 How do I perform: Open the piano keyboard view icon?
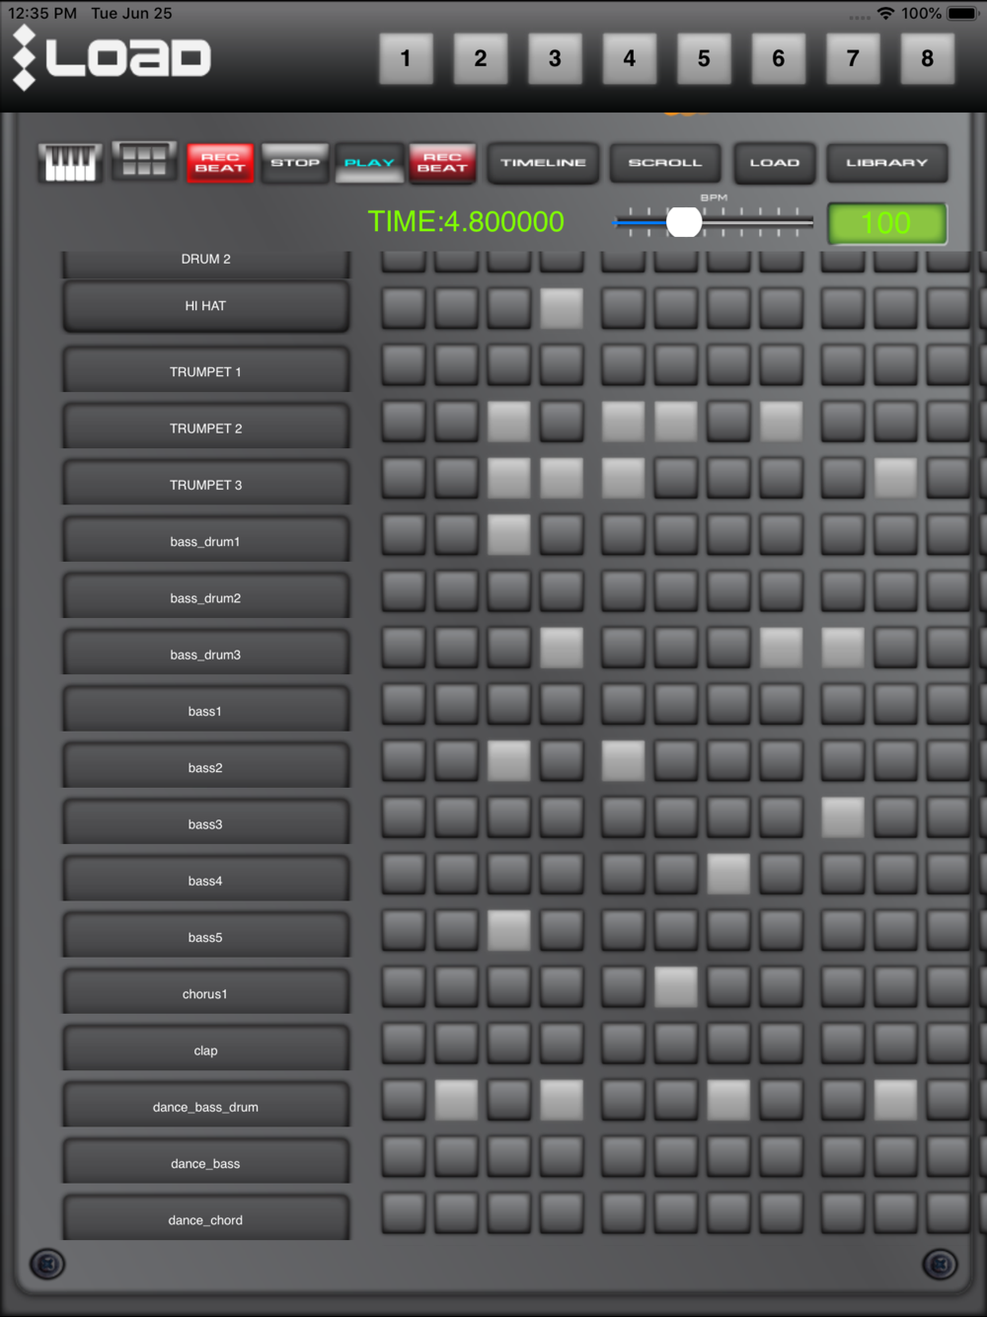[70, 162]
